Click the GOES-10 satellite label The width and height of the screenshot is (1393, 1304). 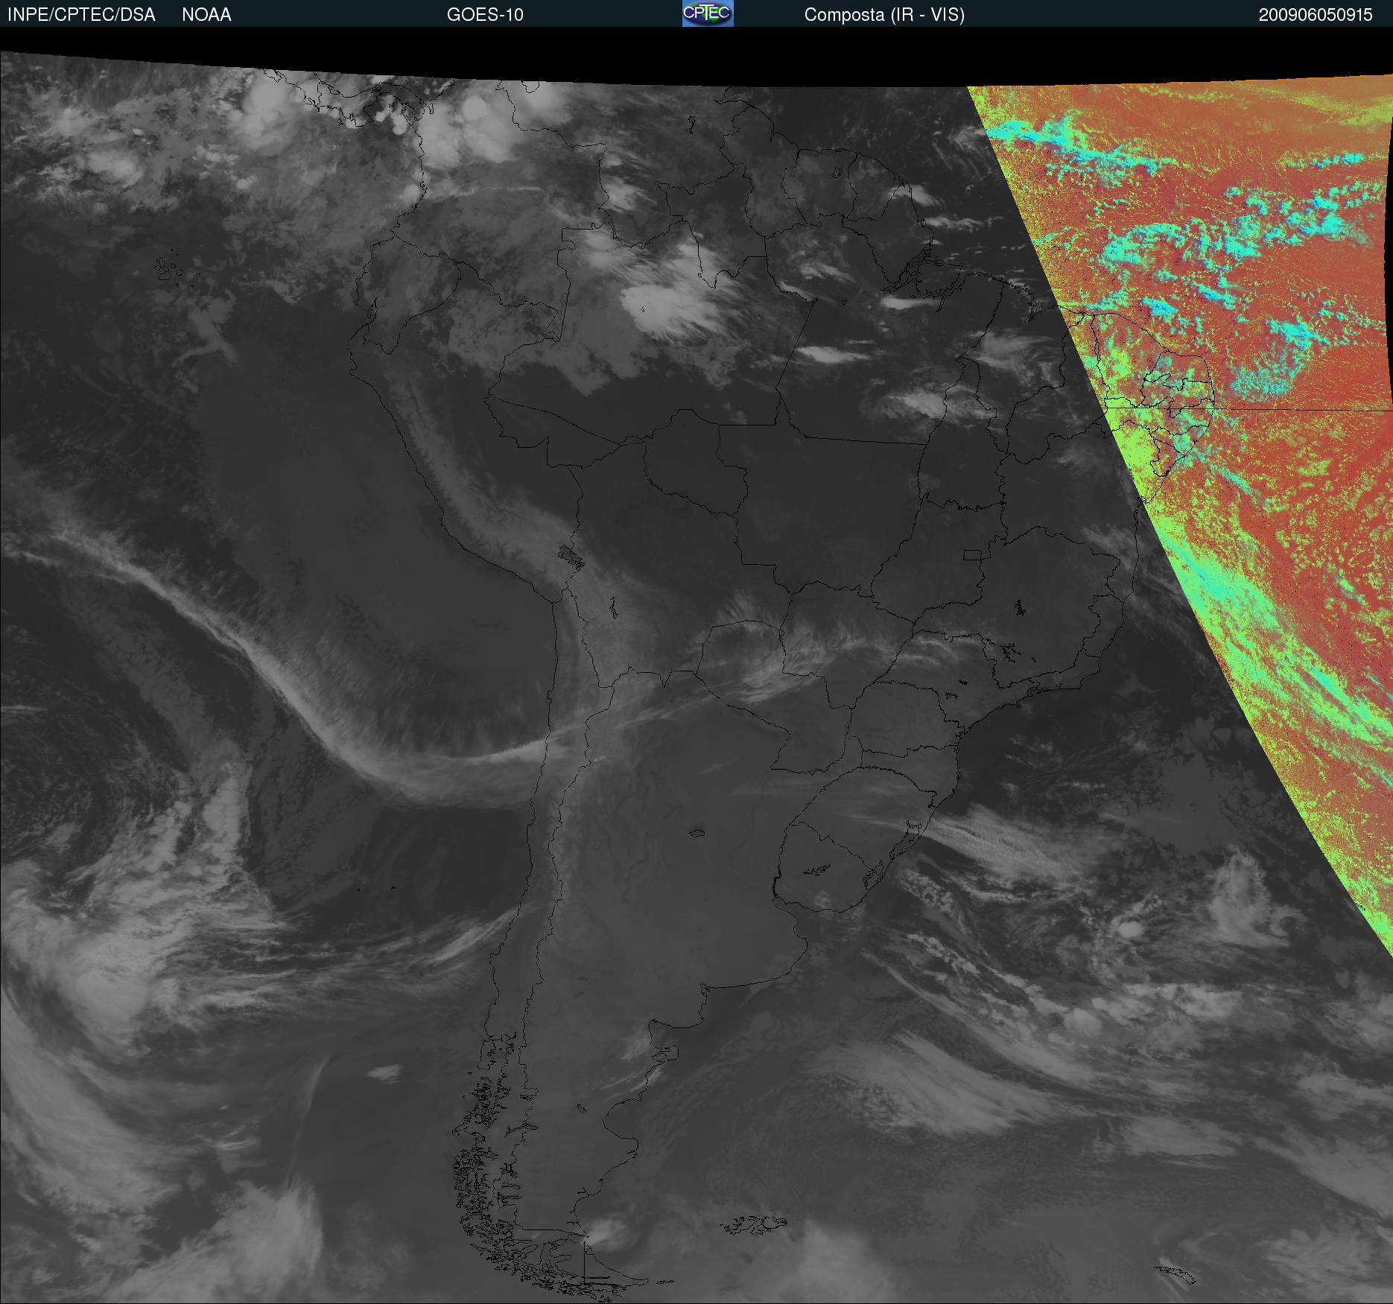coord(485,15)
